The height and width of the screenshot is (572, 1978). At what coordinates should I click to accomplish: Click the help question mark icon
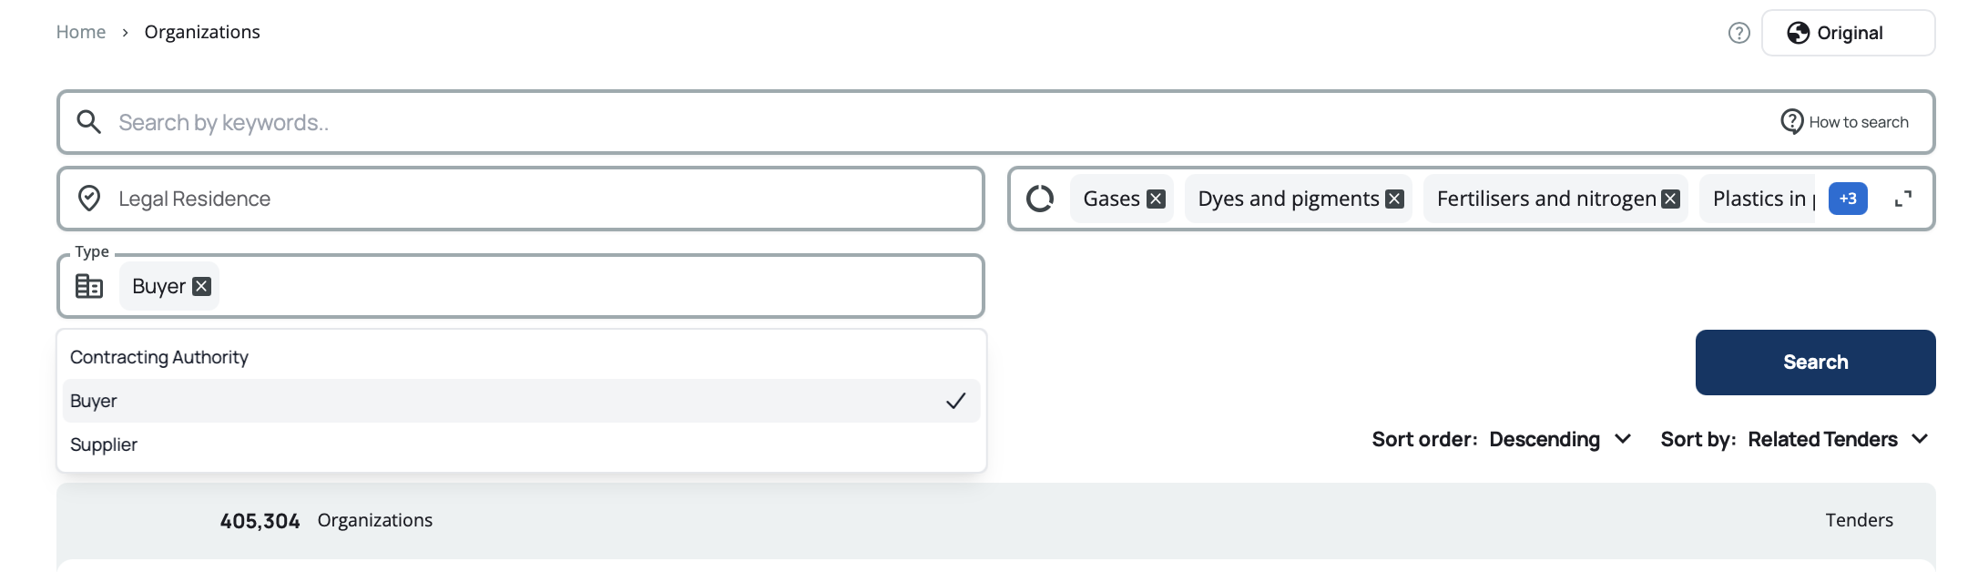point(1738,33)
